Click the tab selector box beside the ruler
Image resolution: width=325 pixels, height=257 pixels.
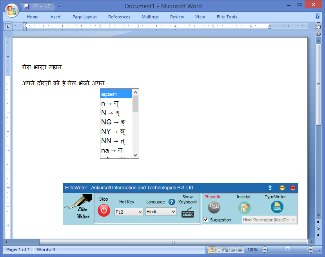(8, 26)
